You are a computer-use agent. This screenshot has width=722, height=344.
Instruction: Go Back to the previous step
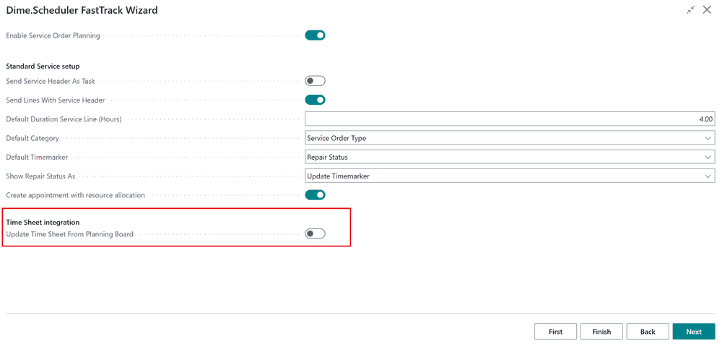(648, 332)
